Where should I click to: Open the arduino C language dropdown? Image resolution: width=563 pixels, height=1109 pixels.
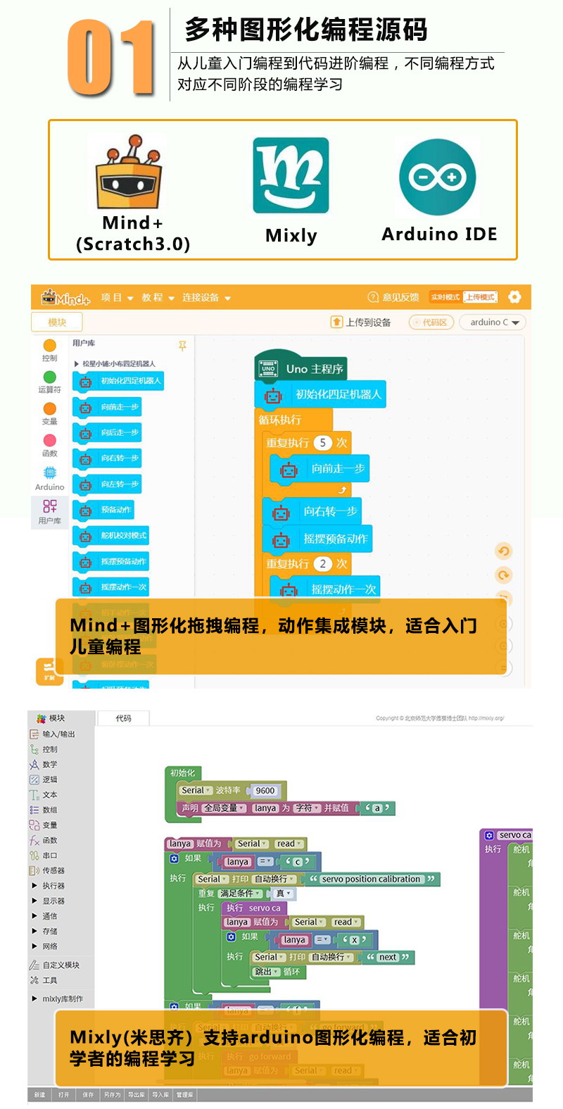pos(493,322)
